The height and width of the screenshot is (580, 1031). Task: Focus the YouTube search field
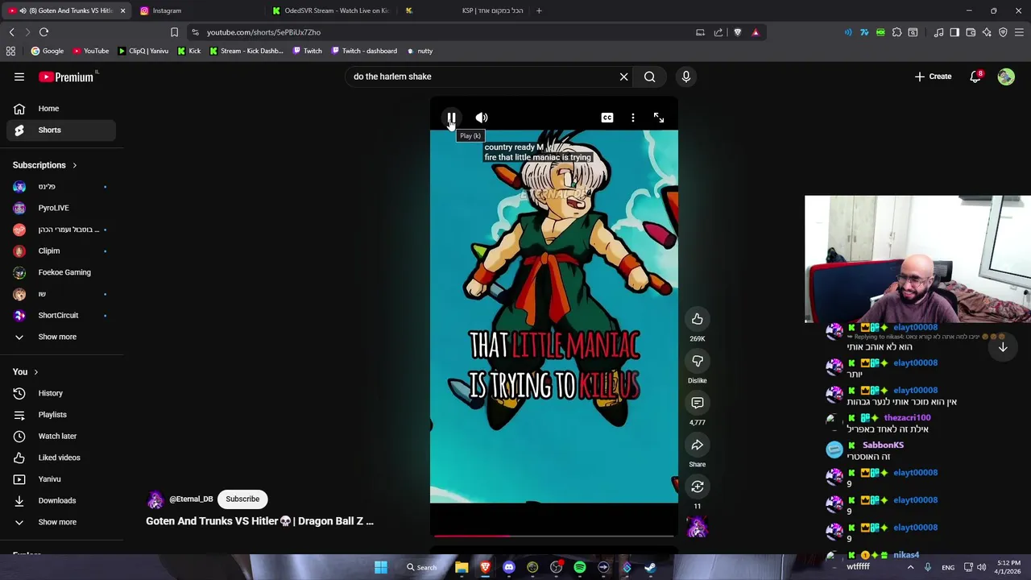tap(482, 77)
